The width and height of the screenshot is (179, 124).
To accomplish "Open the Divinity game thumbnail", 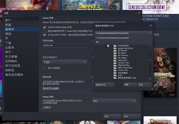I will pyautogui.click(x=160, y=120).
